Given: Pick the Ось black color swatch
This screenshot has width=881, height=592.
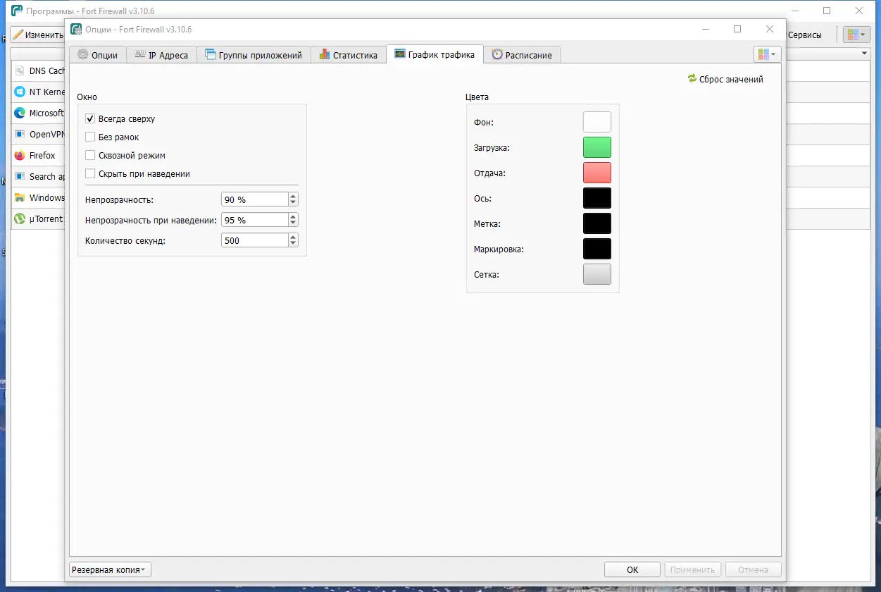Looking at the screenshot, I should pos(597,198).
